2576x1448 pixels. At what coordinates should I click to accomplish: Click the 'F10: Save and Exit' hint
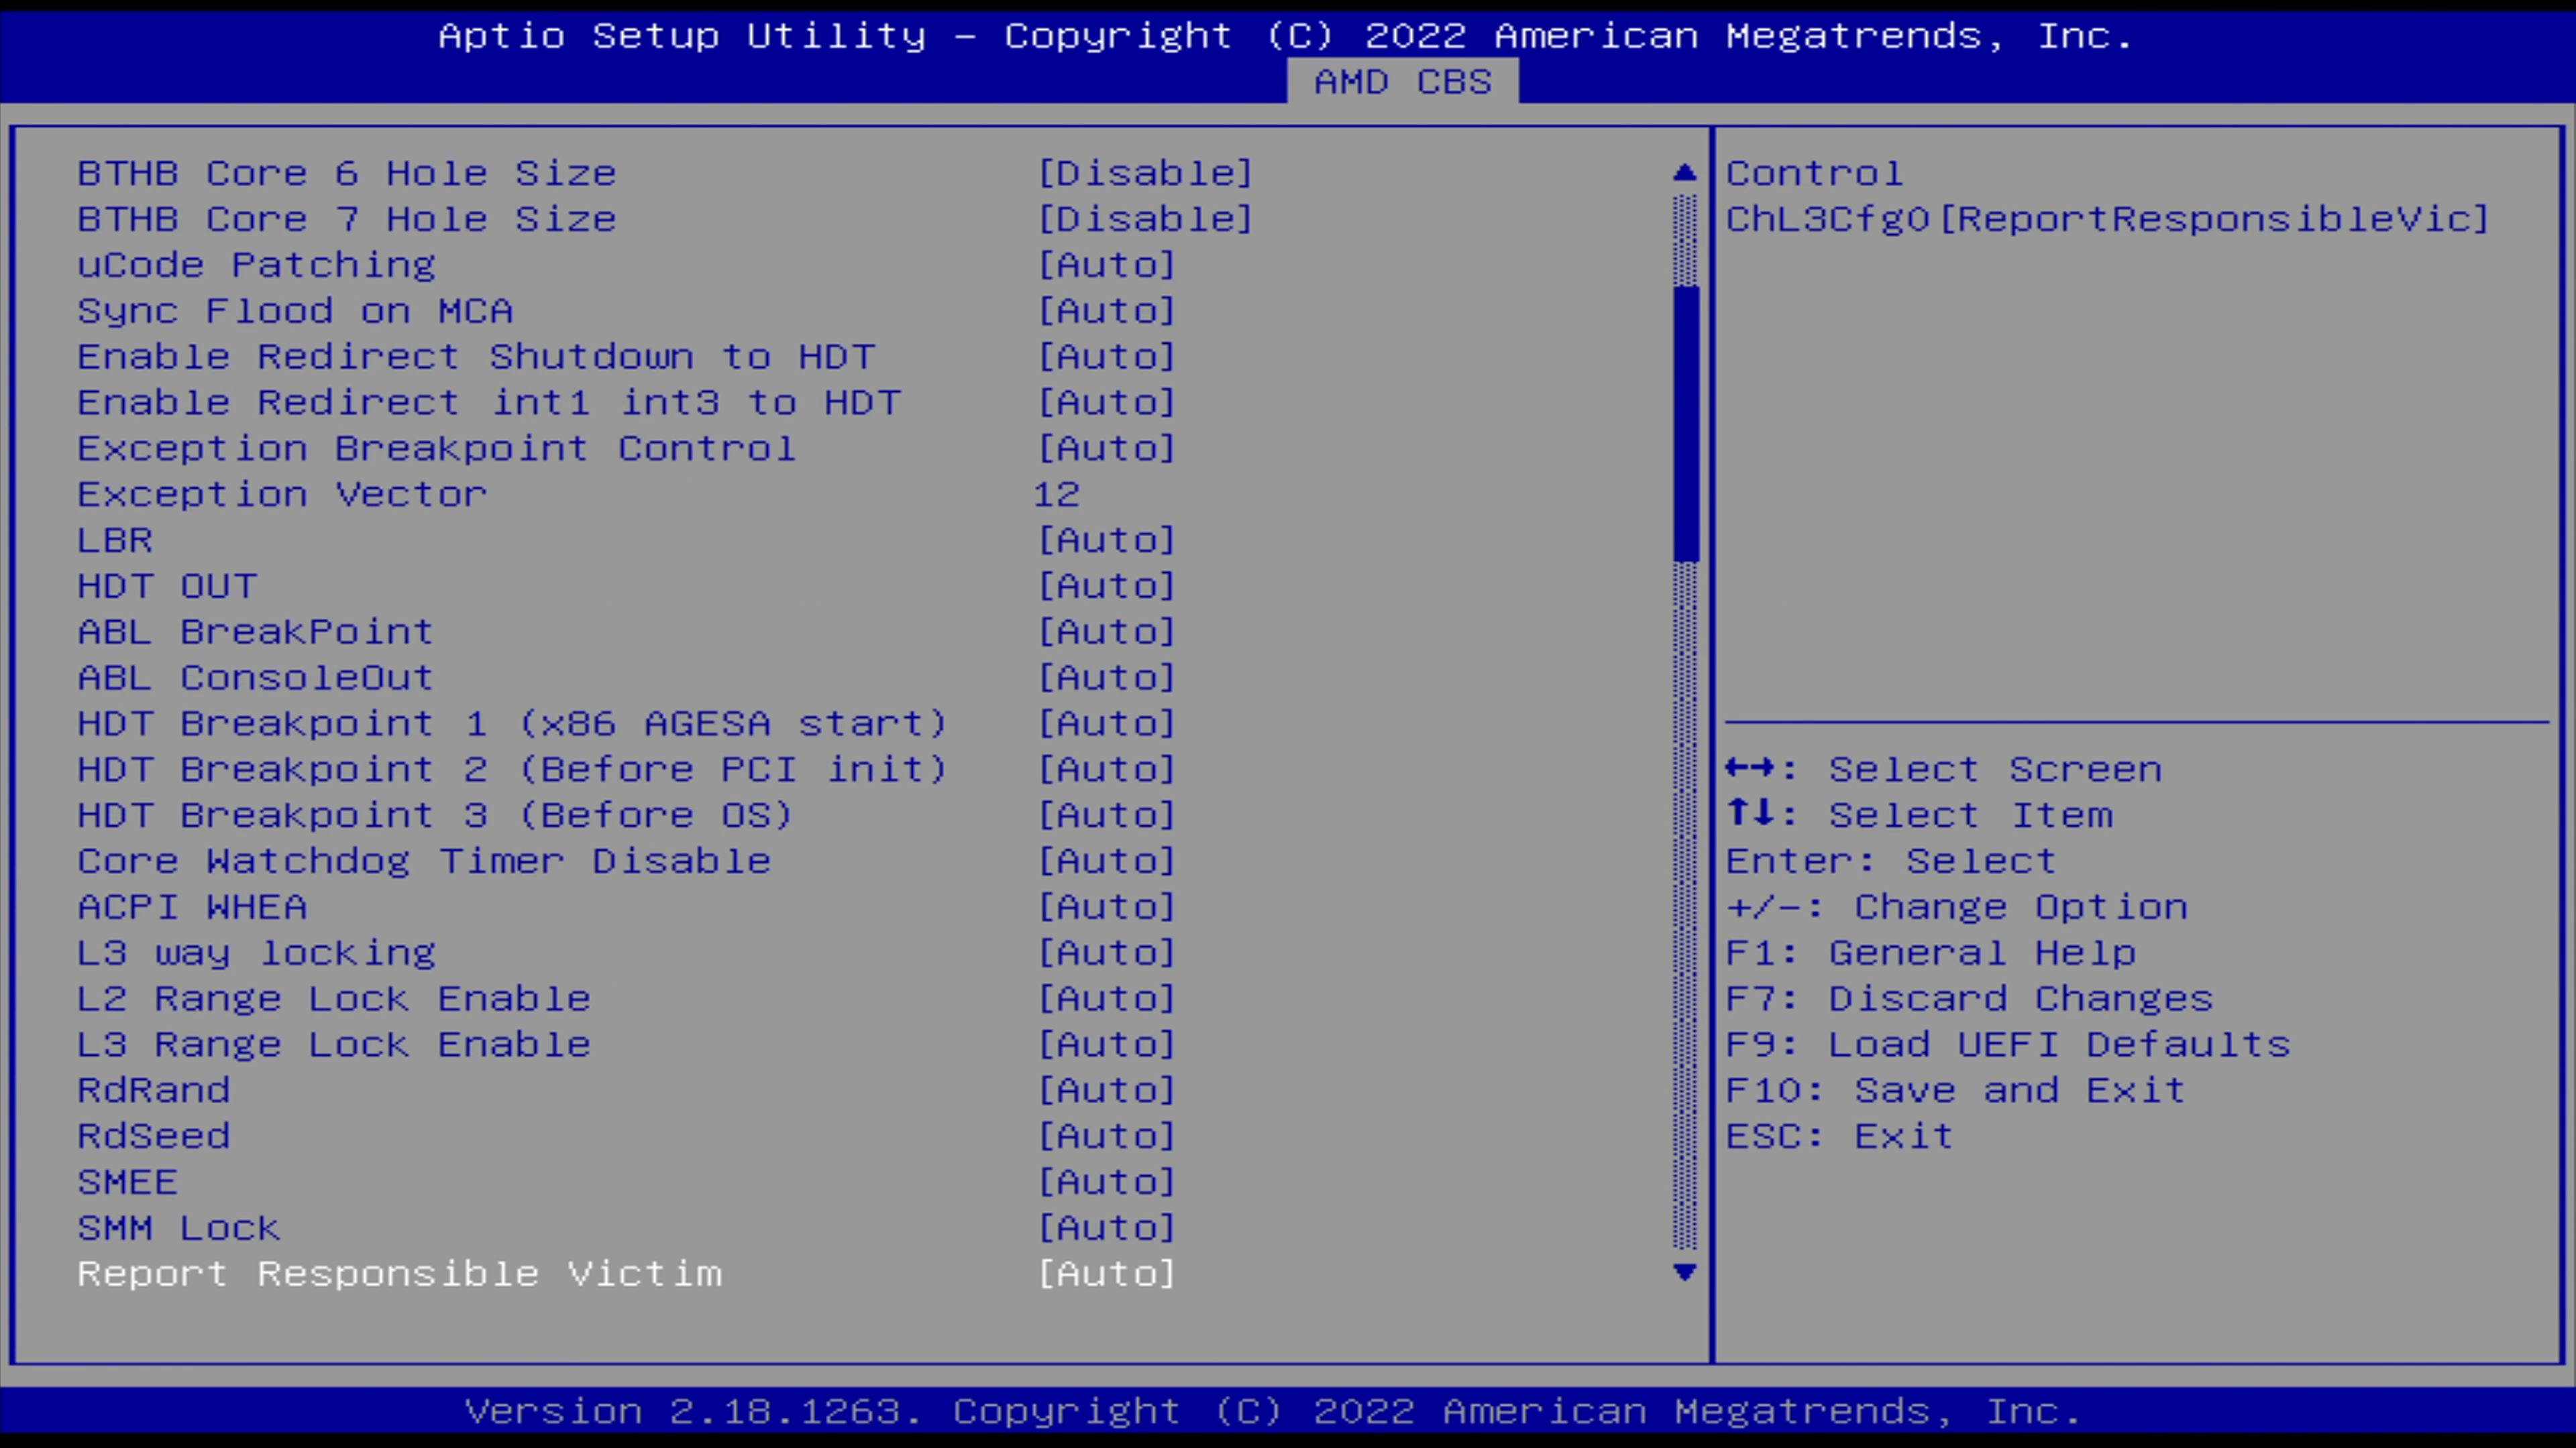point(1955,1090)
